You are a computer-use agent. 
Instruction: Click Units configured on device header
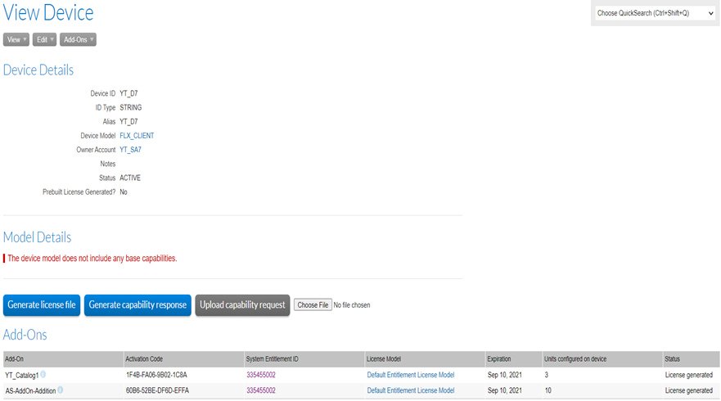(602, 358)
